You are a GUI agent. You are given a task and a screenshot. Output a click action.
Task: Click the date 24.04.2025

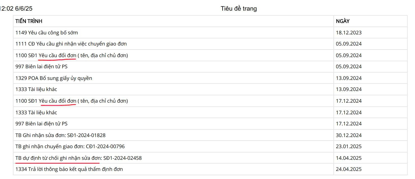[348, 169]
